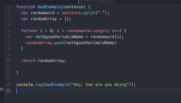Click the 'log' method on line 14
181x103 pixels.
pos(39,85)
